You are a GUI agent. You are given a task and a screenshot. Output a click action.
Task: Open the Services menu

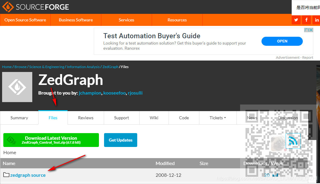point(126,20)
